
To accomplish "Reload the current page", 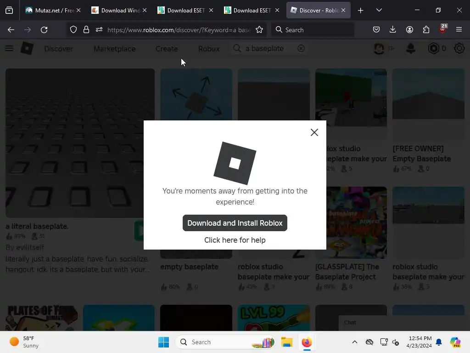I will pyautogui.click(x=44, y=30).
